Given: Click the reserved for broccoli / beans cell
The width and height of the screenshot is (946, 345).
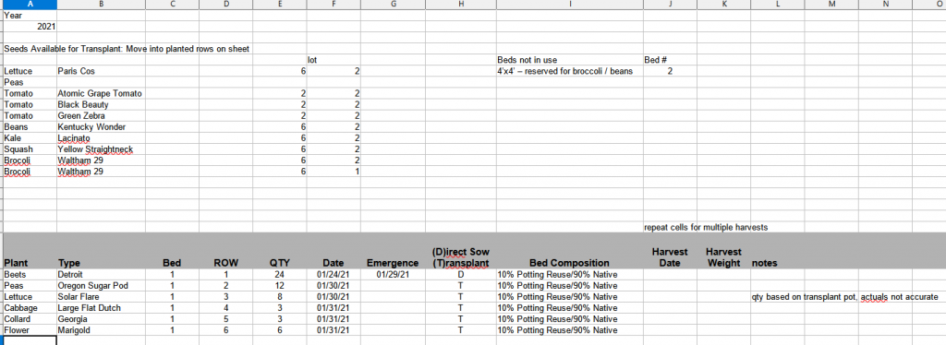Looking at the screenshot, I should point(569,71).
